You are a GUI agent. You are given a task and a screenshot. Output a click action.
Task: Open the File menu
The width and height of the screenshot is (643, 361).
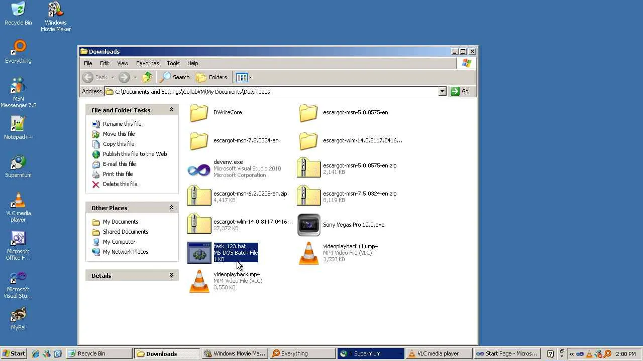pos(88,63)
